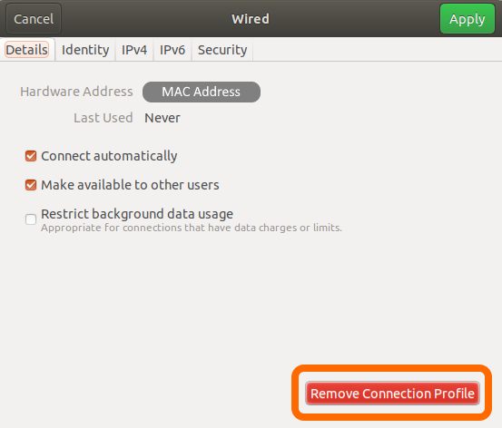Remove the connection profile with red button
The image size is (502, 428).
[x=392, y=394]
